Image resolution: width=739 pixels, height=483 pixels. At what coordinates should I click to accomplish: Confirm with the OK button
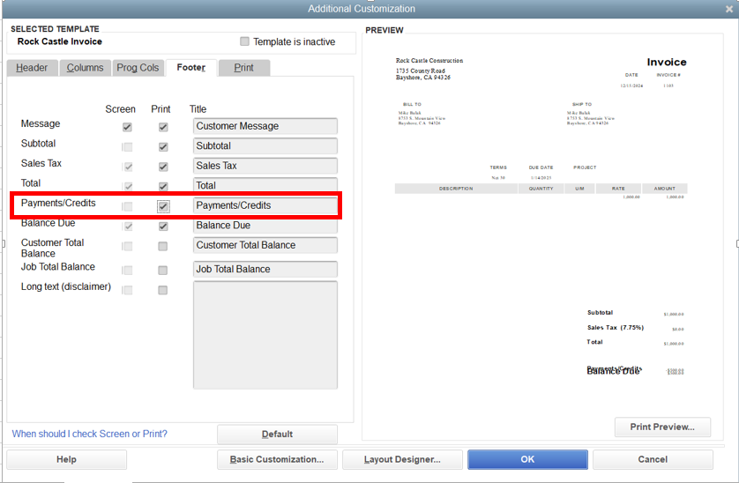(527, 459)
